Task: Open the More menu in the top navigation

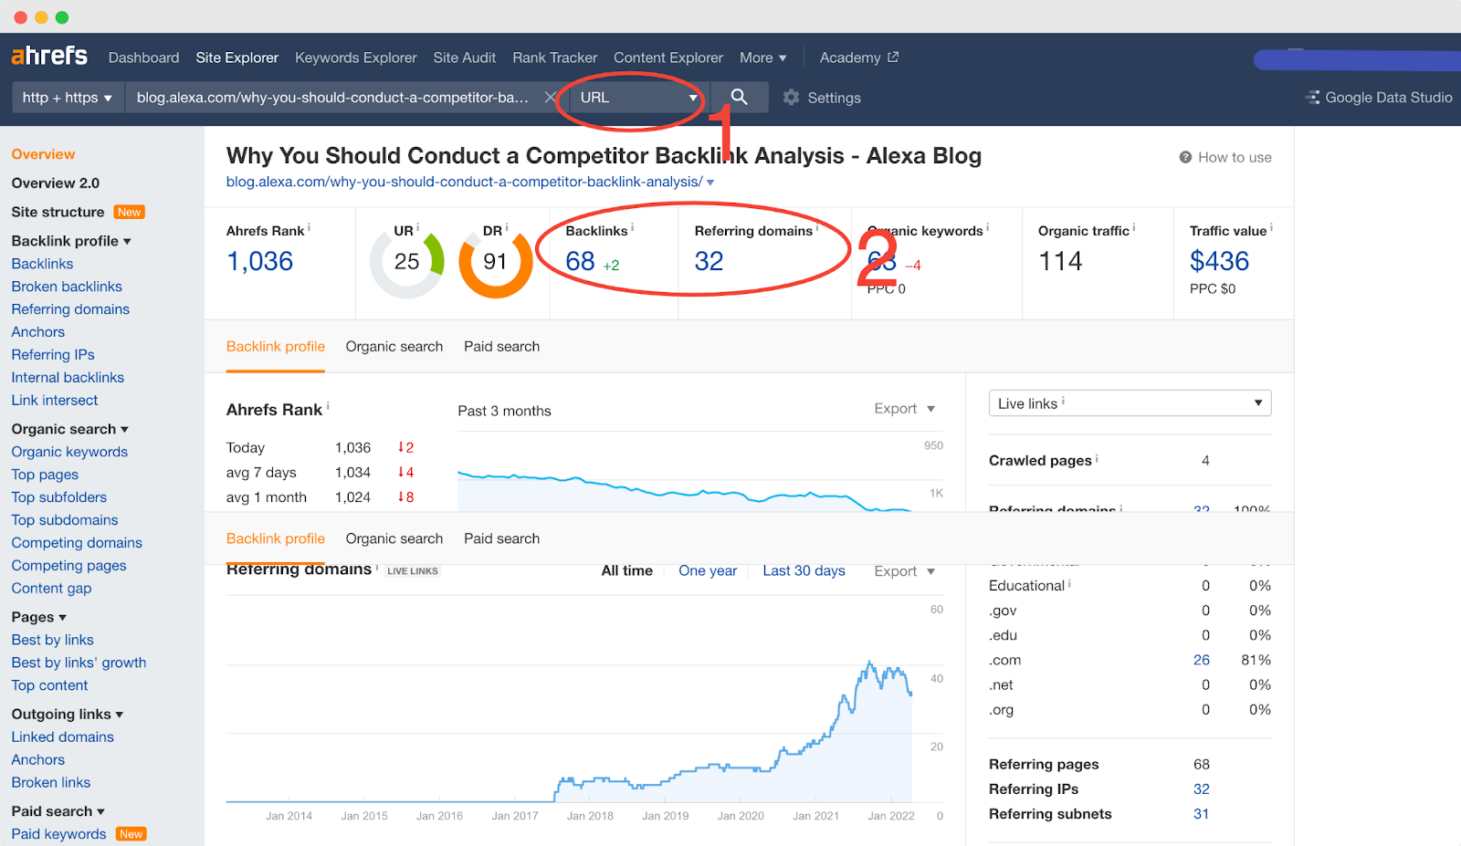Action: 762,57
